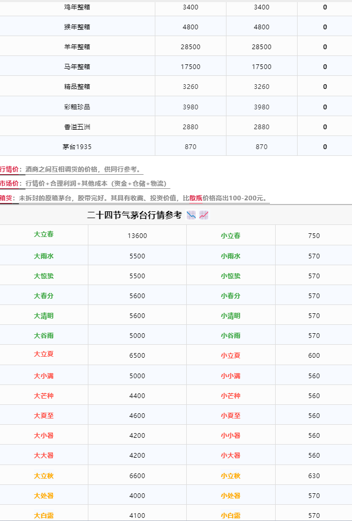The width and height of the screenshot is (352, 521).
Task: Select the 彩釉珍品 row name
Action: pos(77,107)
